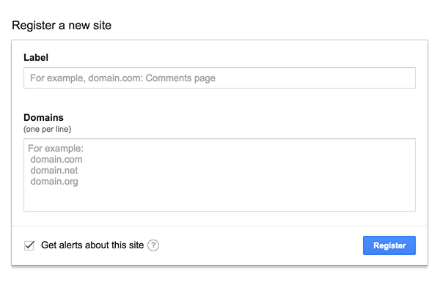Click the bold "Domains" field title
Viewport: 440px width, 293px height.
pos(43,117)
